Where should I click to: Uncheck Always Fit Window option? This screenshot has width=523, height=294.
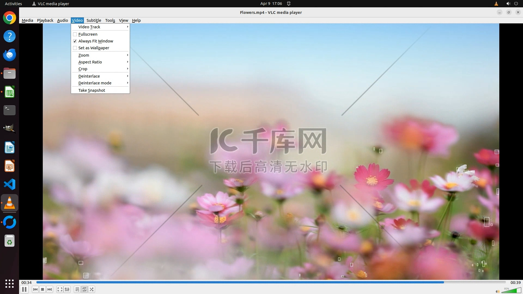click(x=75, y=41)
